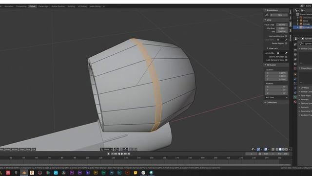The height and width of the screenshot is (176, 312).
Task: Open the Tool properties tab icon
Action: pyautogui.click(x=295, y=44)
